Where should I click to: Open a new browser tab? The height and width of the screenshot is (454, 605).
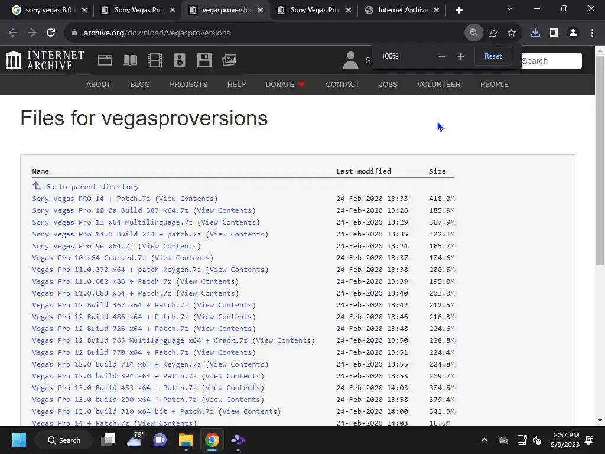(x=458, y=10)
